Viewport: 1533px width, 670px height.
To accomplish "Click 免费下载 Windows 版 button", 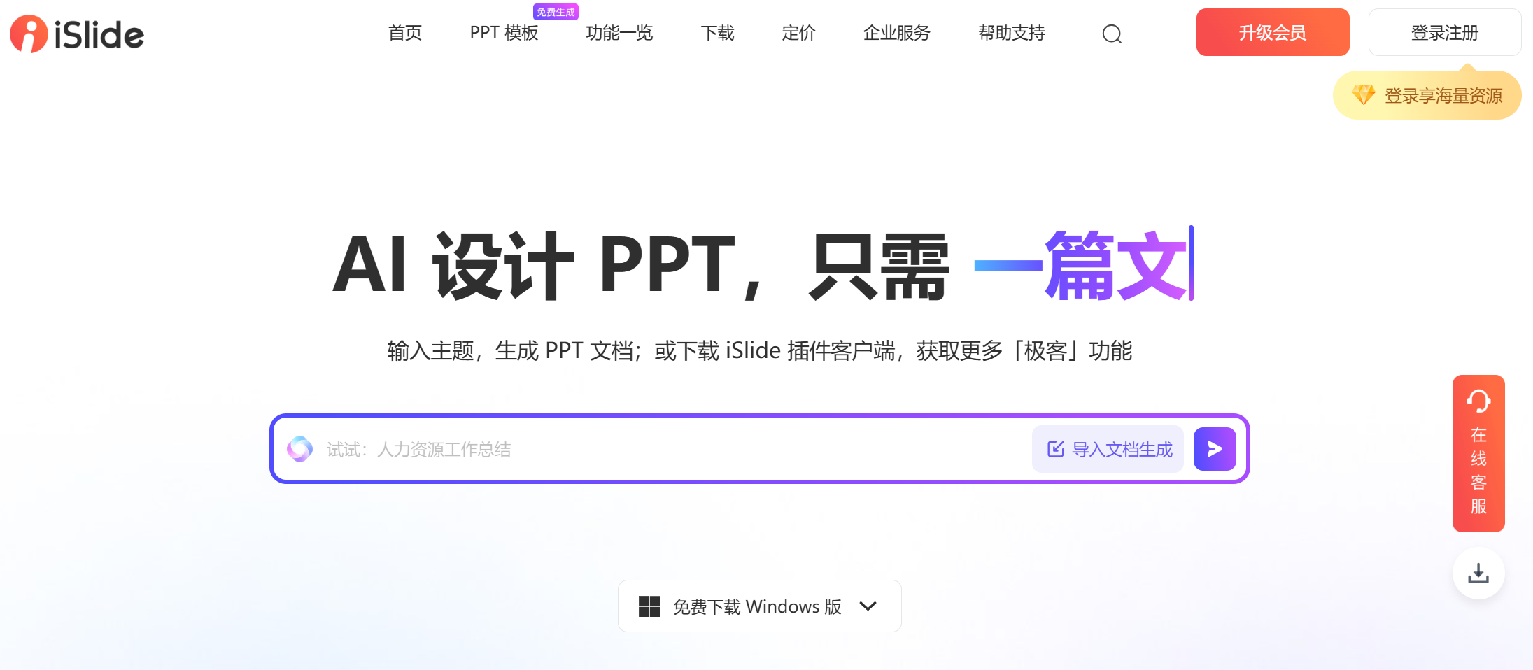I will tap(760, 606).
